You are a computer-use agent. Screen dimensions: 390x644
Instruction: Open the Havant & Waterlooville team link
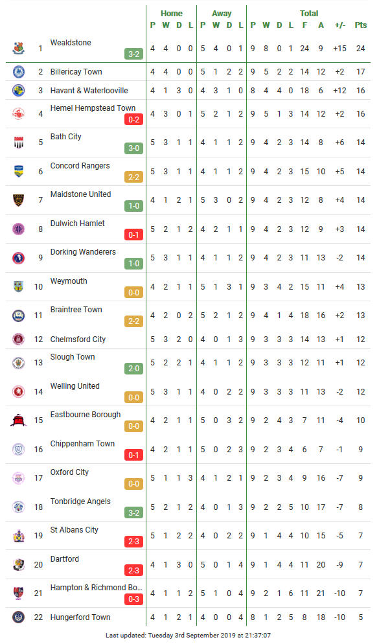pos(89,90)
